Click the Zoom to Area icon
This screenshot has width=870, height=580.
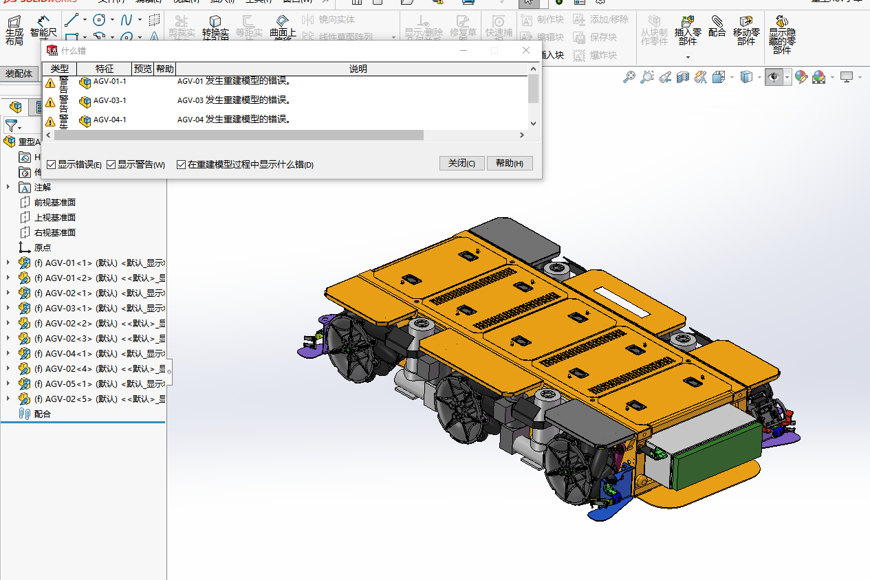pyautogui.click(x=646, y=78)
